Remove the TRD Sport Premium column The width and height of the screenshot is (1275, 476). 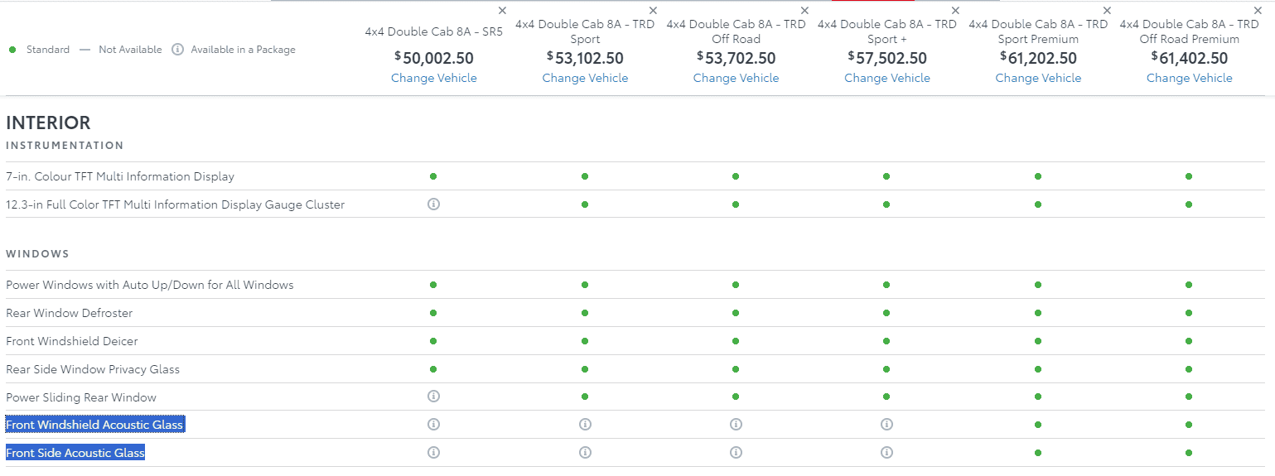[x=1107, y=11]
